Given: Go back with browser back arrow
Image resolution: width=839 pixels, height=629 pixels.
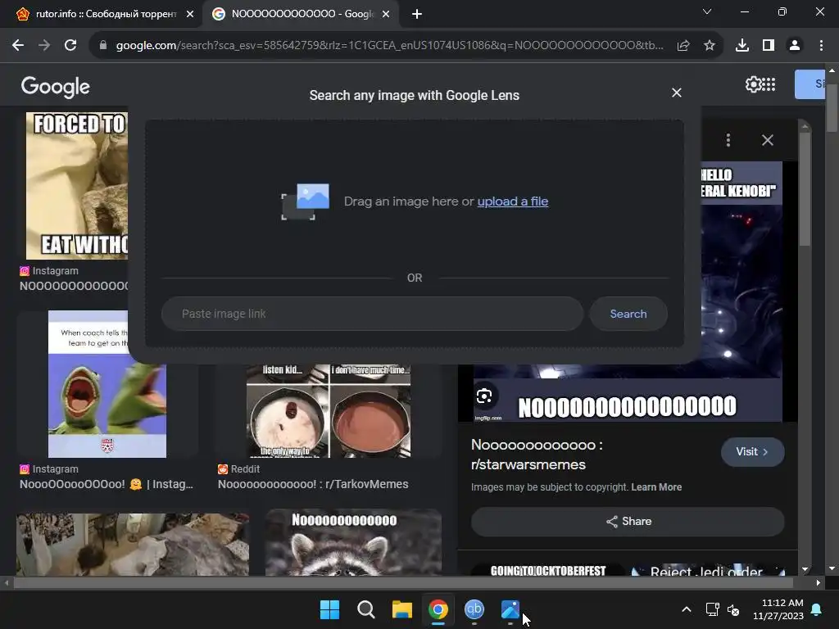Looking at the screenshot, I should click(x=18, y=46).
